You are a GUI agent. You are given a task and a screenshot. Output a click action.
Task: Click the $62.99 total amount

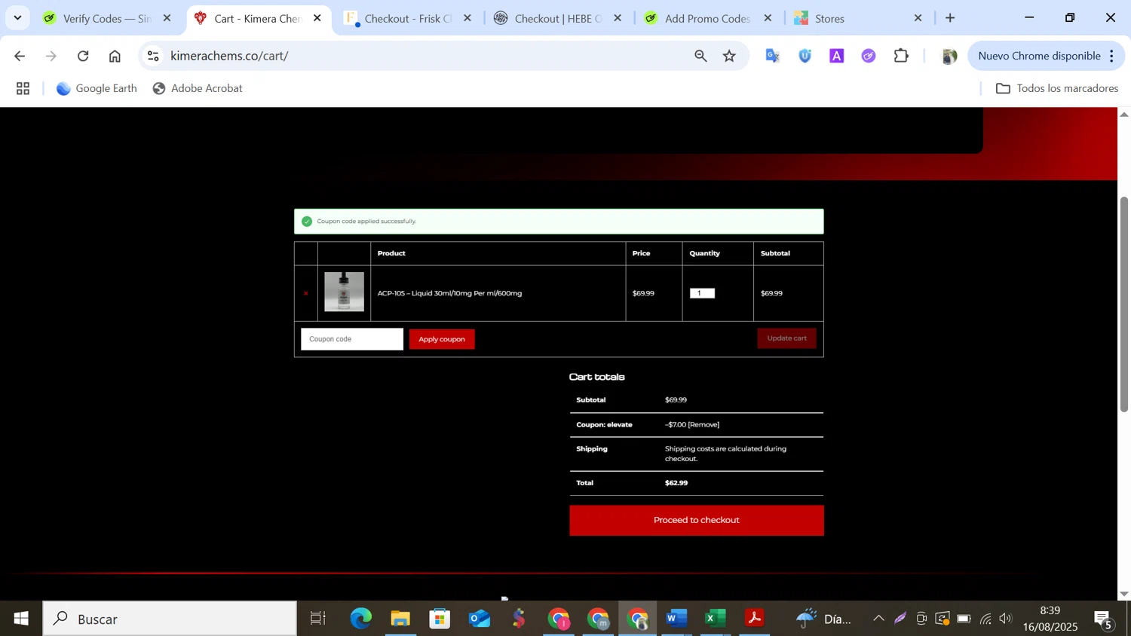(x=676, y=483)
